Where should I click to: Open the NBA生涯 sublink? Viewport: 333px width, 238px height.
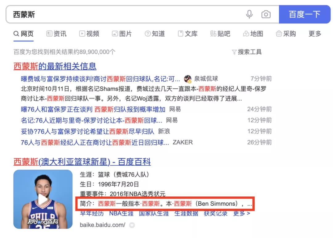(x=121, y=213)
